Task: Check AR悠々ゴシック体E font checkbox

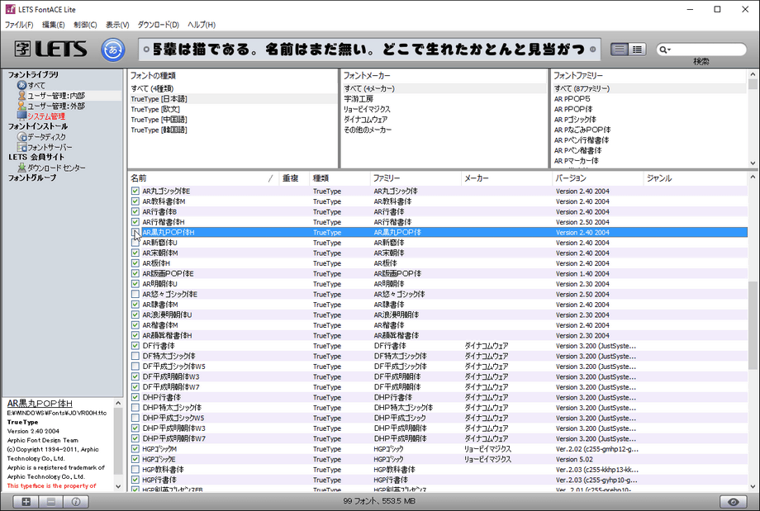Action: pos(135,295)
